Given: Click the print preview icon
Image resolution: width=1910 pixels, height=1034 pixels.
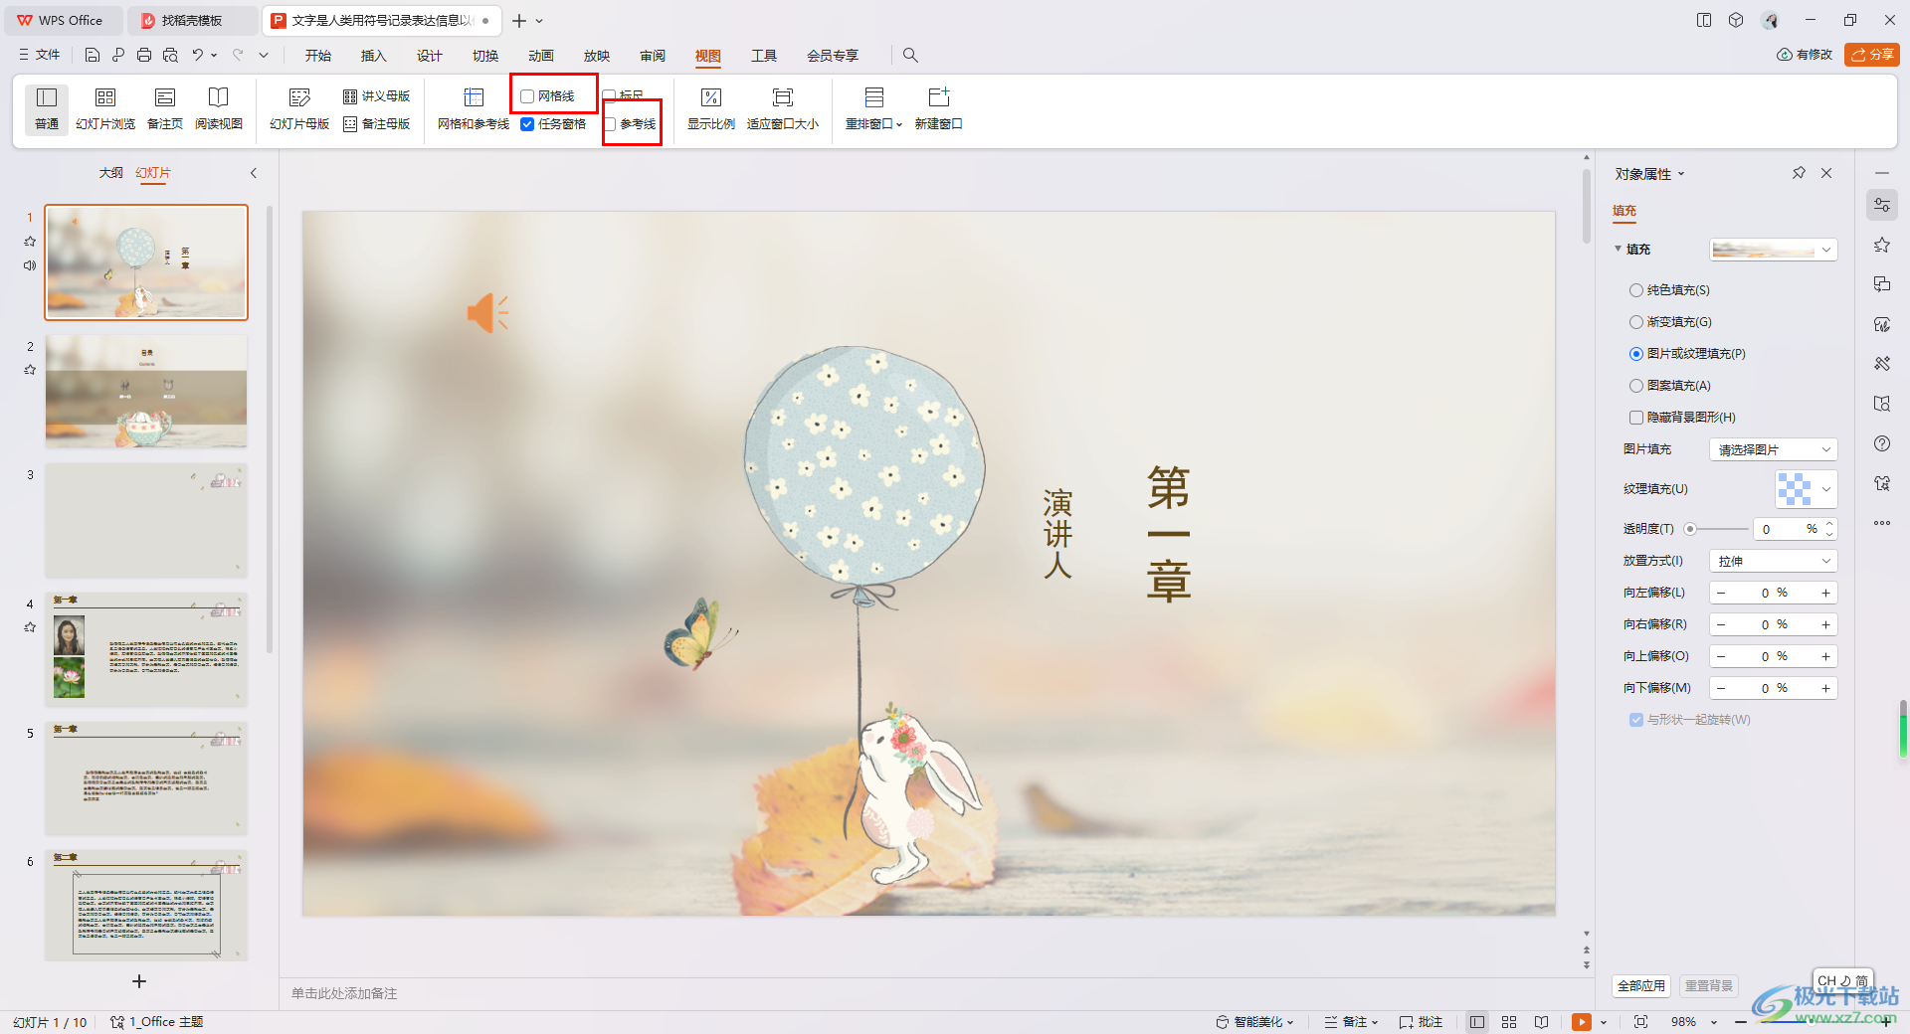Looking at the screenshot, I should pos(171,55).
